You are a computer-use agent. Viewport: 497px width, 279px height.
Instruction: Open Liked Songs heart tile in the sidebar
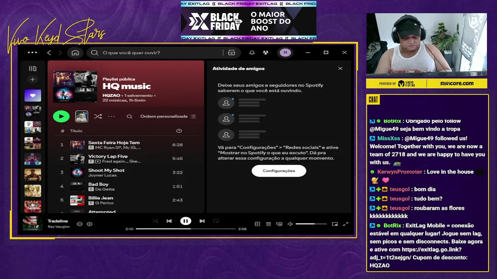click(x=33, y=95)
